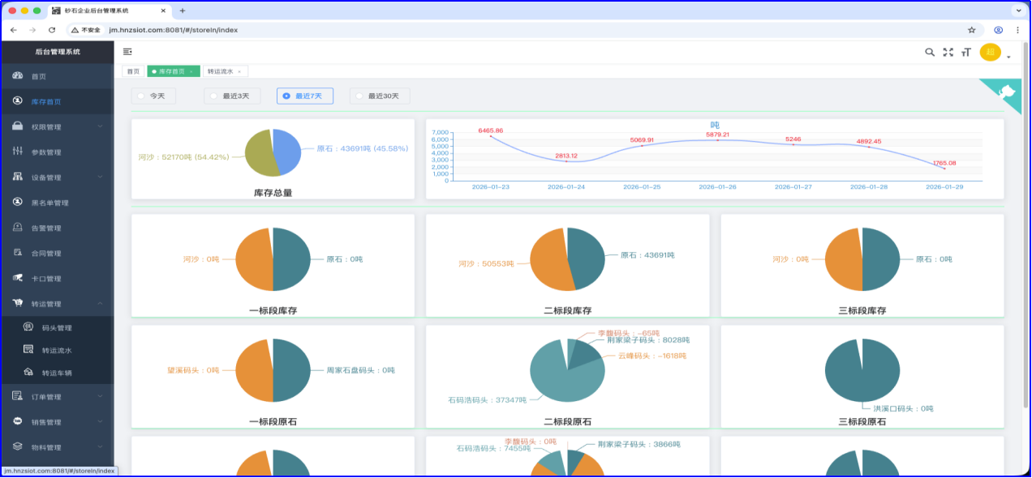Click the 转运流水 submenu icon

[28, 350]
